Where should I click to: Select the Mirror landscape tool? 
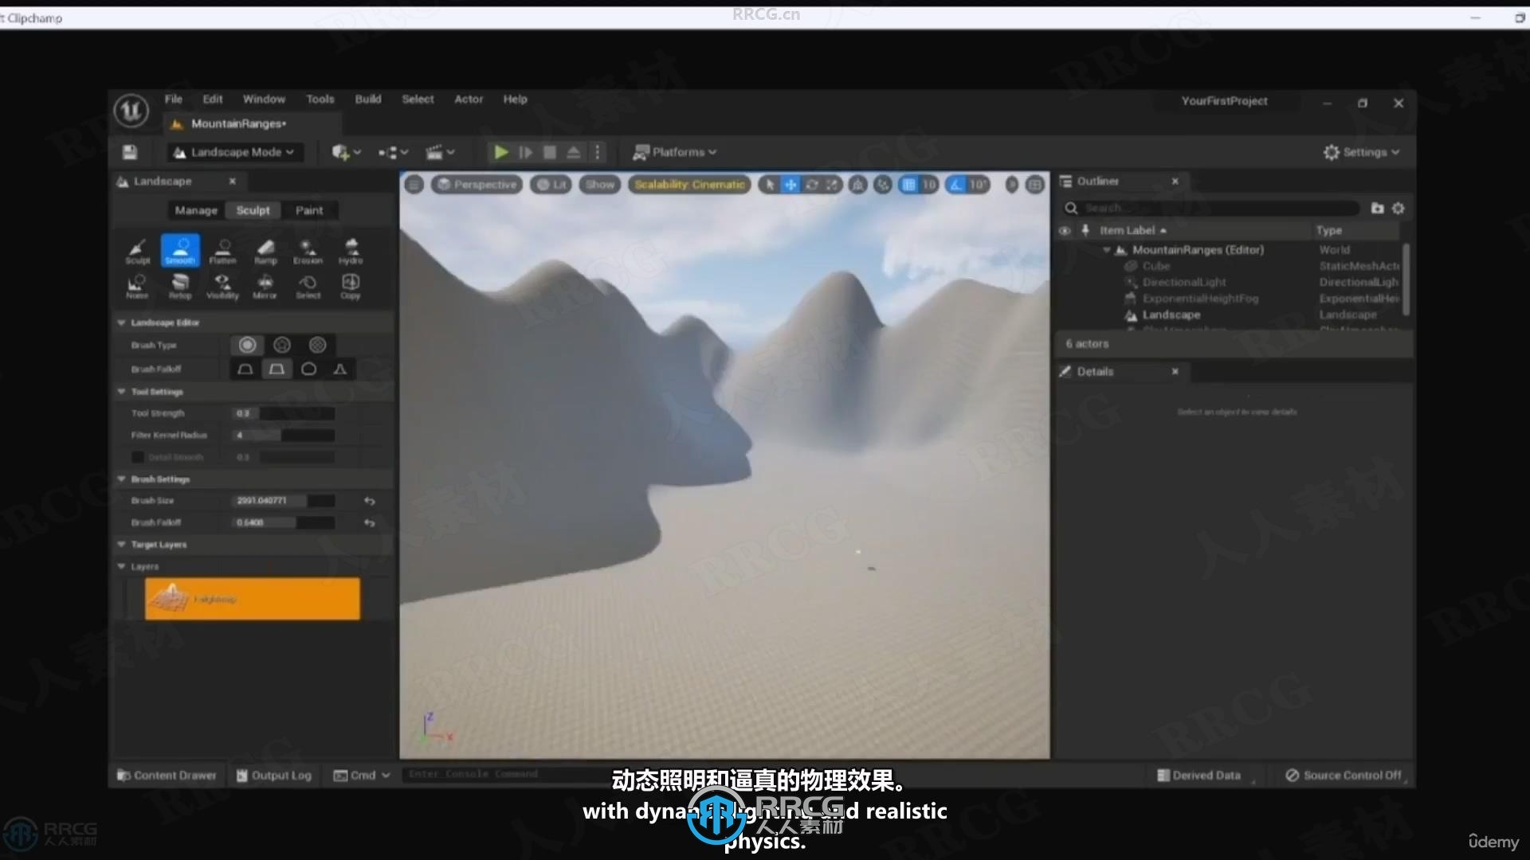click(x=265, y=286)
